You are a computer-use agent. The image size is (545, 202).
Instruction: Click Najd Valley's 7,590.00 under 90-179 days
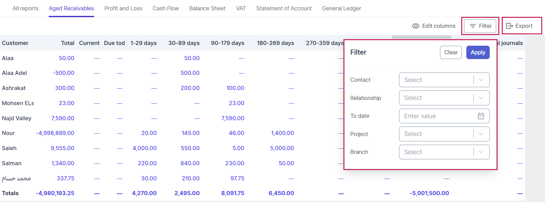tap(232, 118)
